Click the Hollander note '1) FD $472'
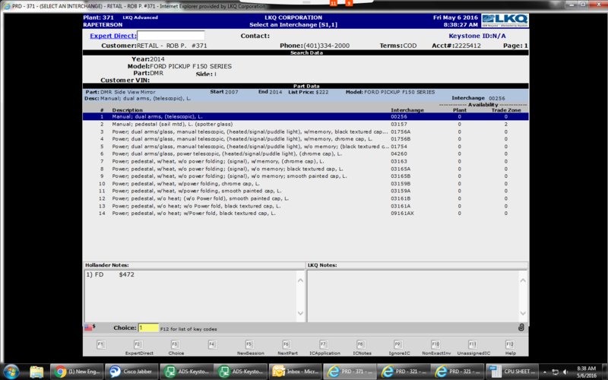This screenshot has height=380, width=608. (110, 274)
